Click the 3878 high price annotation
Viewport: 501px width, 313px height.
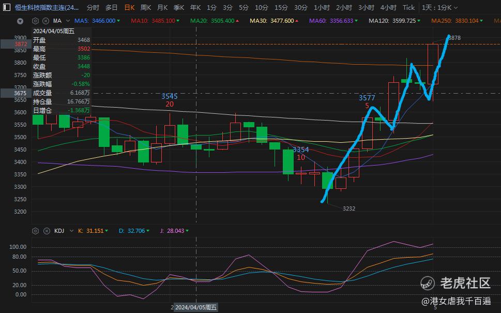(x=454, y=38)
